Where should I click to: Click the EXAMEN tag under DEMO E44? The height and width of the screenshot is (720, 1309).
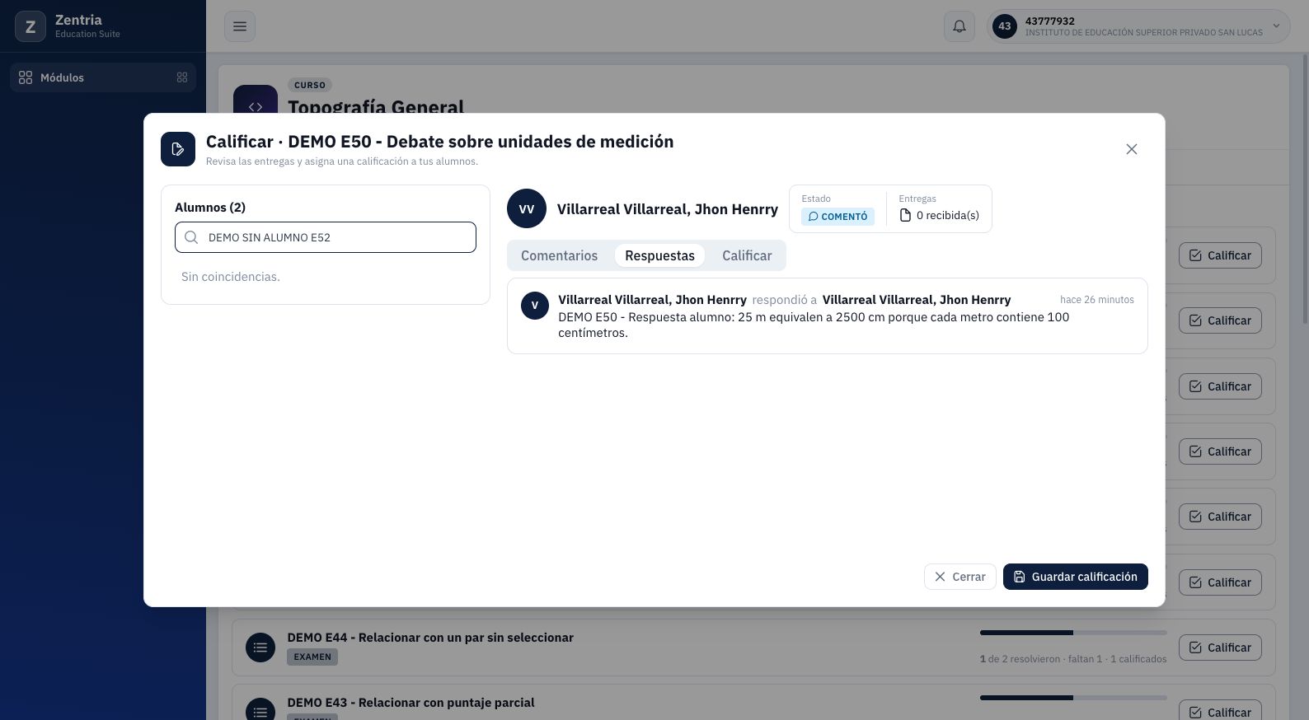pyautogui.click(x=312, y=657)
